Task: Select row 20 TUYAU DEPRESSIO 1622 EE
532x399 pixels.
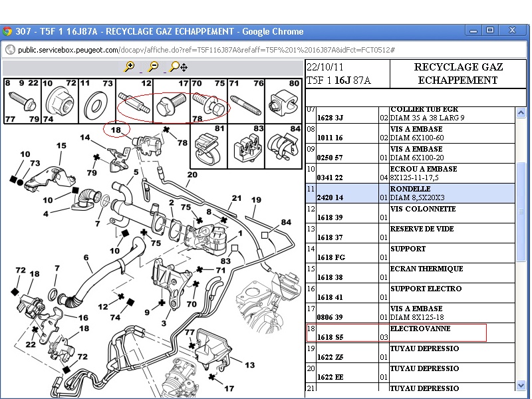Action: [x=410, y=373]
